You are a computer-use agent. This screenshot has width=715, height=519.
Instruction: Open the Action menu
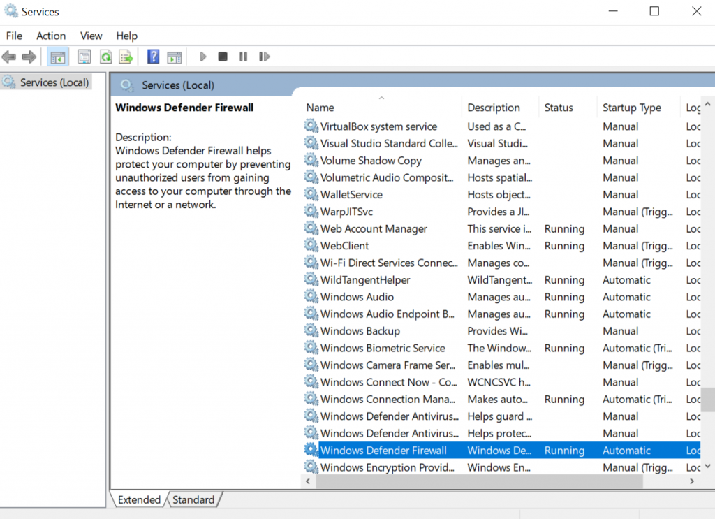point(51,36)
